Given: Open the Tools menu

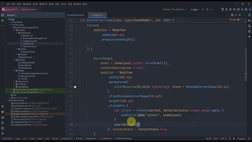Looking at the screenshot, I should [x=63, y=4].
